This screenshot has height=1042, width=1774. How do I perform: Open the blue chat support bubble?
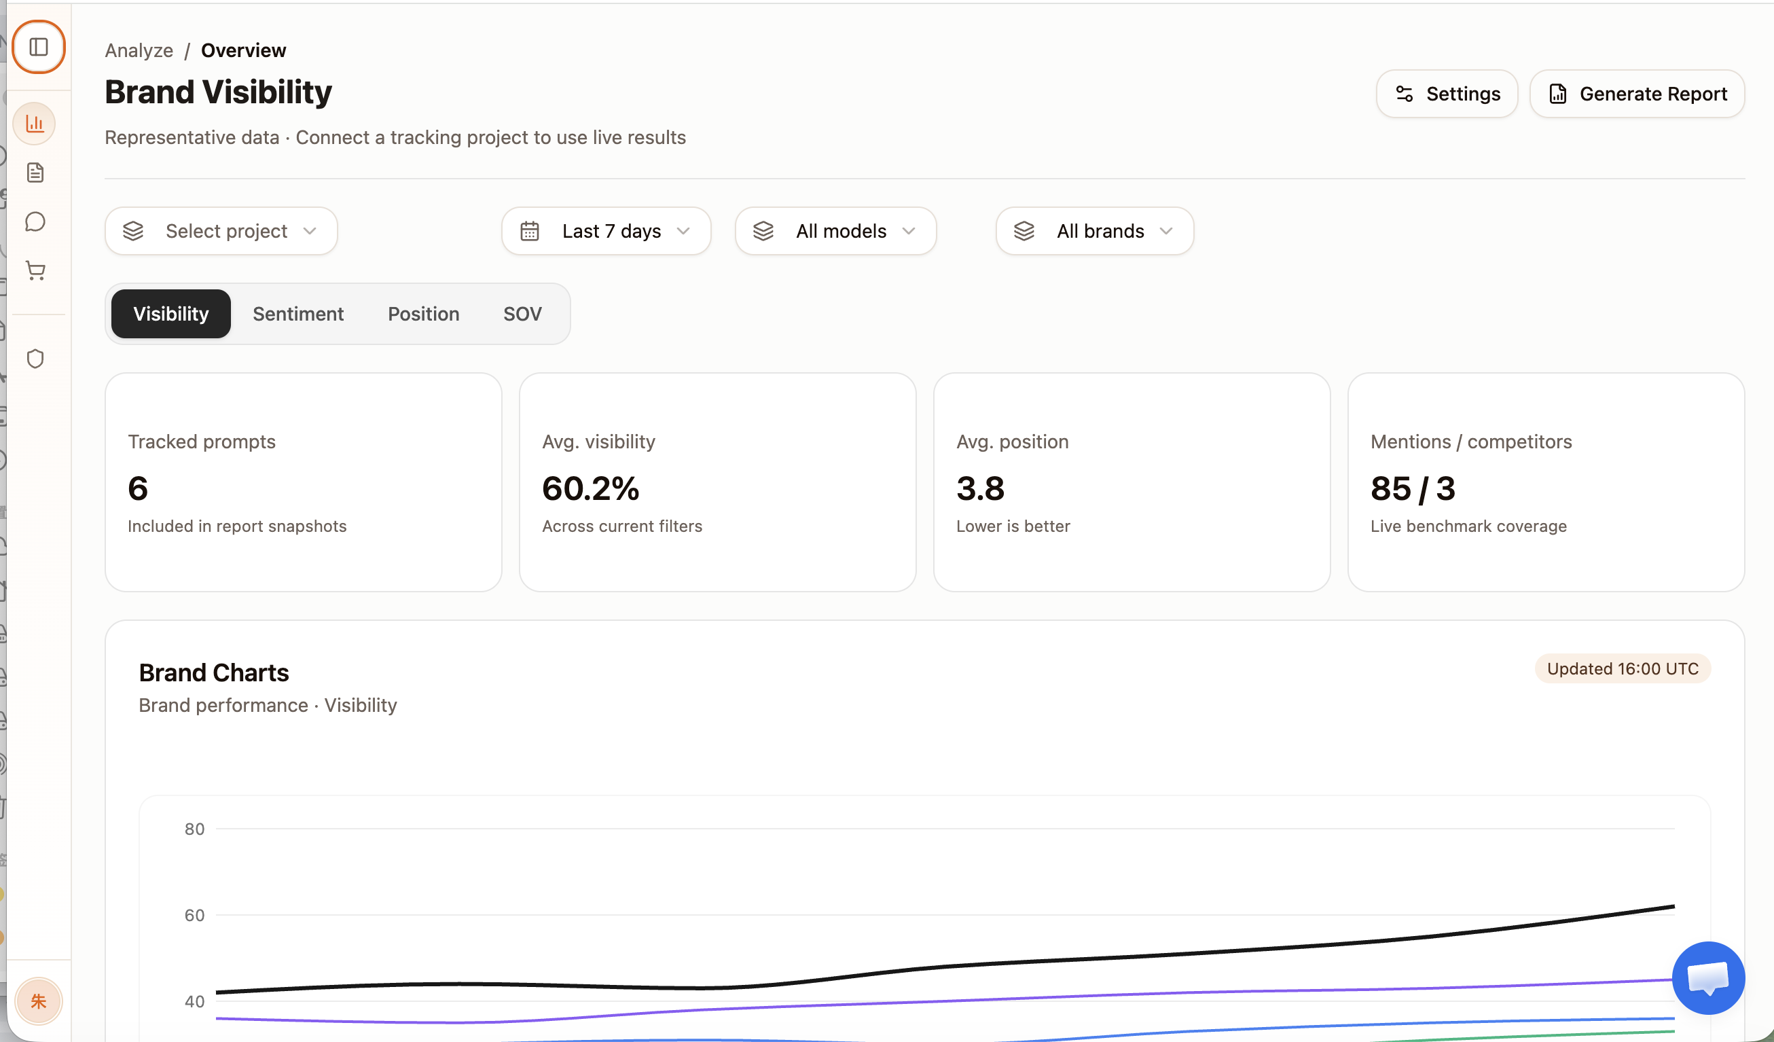(1709, 978)
